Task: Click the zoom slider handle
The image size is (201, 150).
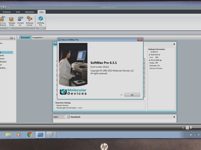Action: 191,127
